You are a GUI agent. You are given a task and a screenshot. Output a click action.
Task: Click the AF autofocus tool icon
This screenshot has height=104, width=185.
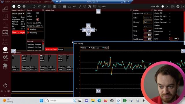[168, 6]
